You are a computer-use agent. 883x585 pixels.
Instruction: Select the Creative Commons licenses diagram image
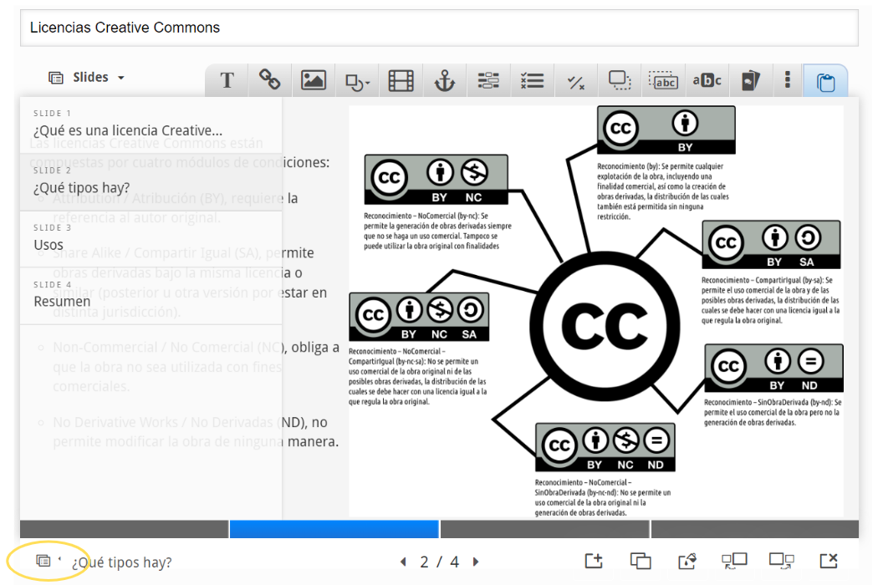click(x=596, y=312)
